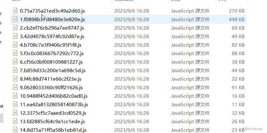Click file name 5.f3c0c083667b7292c772.js
The image size is (267, 133).
click(x=51, y=53)
